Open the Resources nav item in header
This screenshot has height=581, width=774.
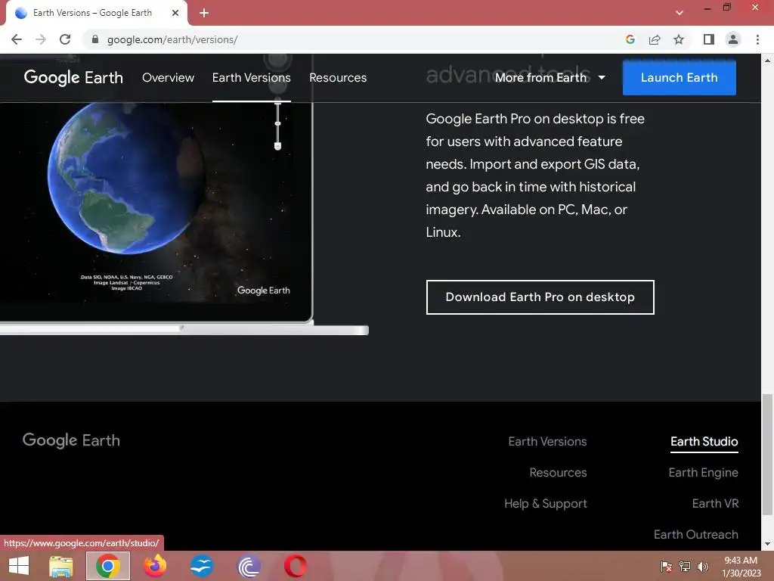(x=338, y=78)
